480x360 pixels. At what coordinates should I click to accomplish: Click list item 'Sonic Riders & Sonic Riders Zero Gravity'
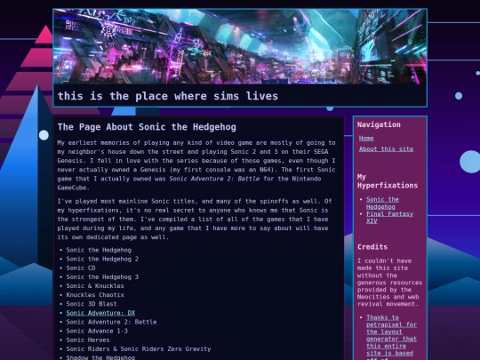point(139,349)
